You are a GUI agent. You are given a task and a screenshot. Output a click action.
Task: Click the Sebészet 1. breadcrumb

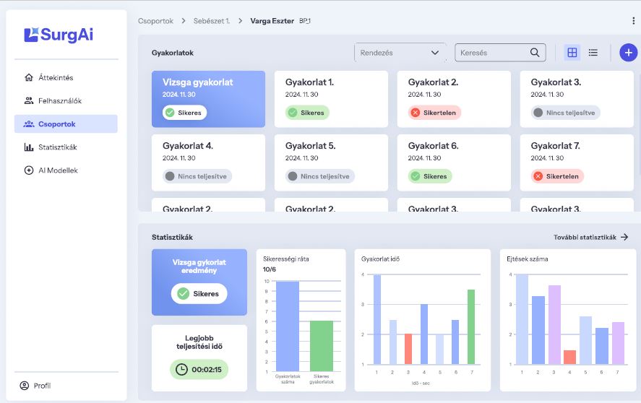click(x=211, y=21)
